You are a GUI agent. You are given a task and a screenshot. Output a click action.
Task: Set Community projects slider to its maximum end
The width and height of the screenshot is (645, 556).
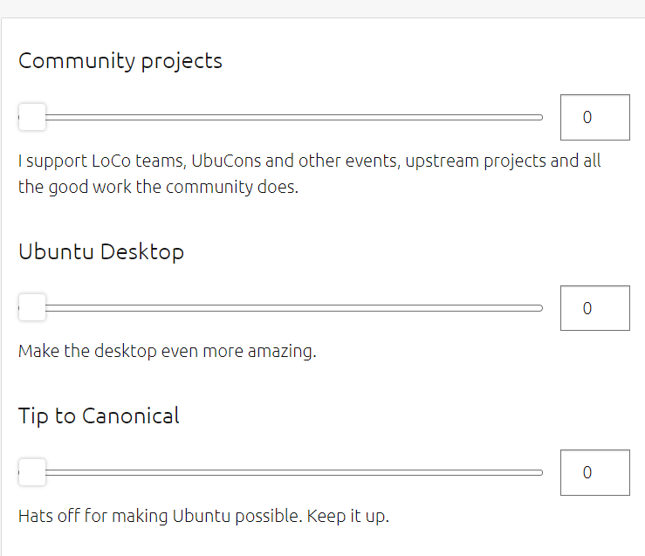click(x=540, y=117)
